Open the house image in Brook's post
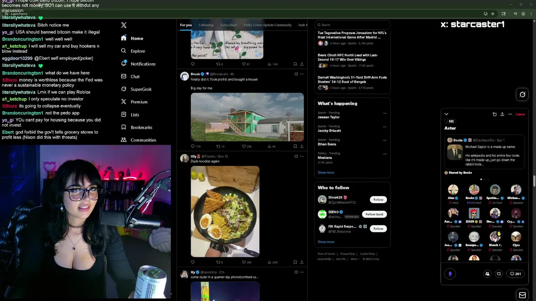Viewport: 536px width, 301px height. coord(247,117)
